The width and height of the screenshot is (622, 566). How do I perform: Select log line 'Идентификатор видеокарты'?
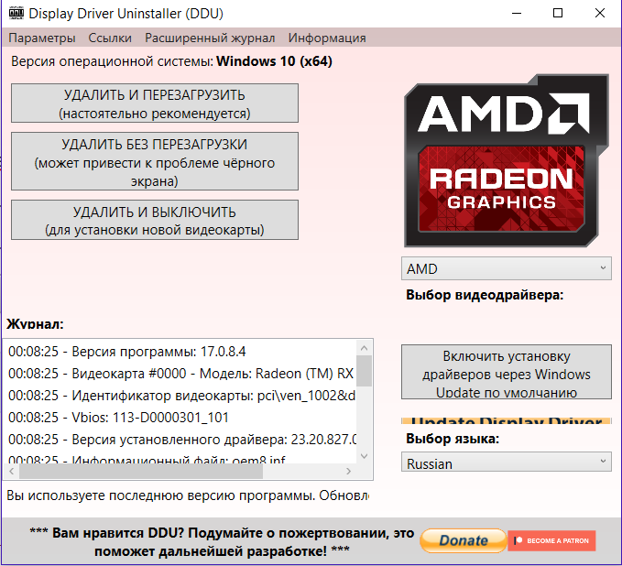tap(181, 396)
